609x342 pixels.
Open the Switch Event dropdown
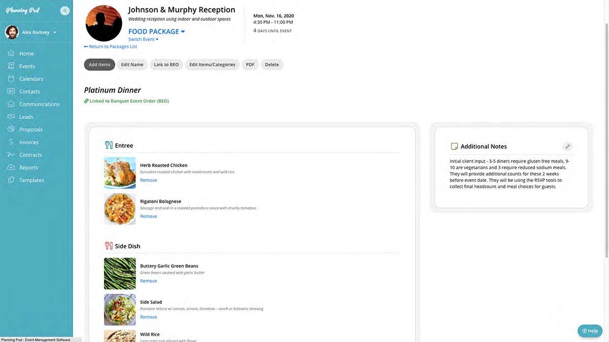pos(143,40)
